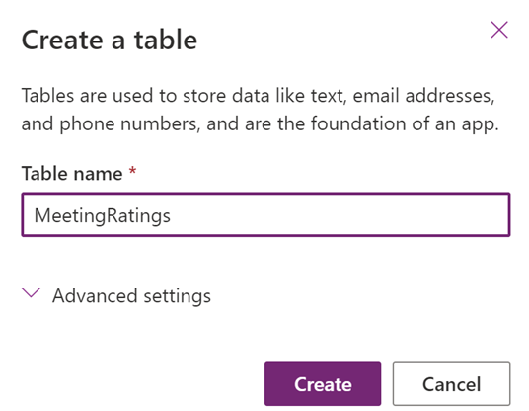Image resolution: width=529 pixels, height=411 pixels.
Task: Click the tables description paragraph
Action: click(260, 110)
